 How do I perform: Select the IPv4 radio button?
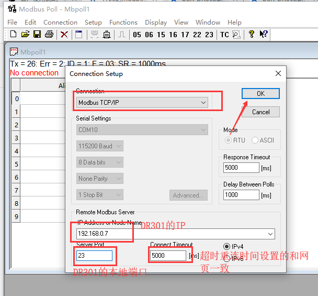point(226,246)
